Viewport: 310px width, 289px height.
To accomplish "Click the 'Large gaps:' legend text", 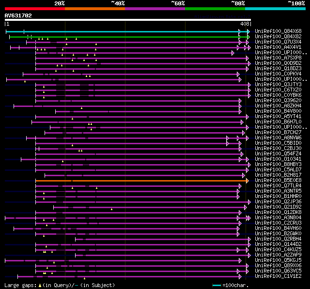I will point(20,286).
